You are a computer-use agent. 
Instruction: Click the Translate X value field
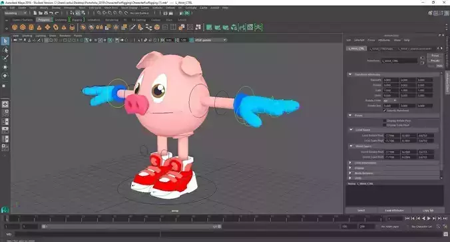(391, 80)
